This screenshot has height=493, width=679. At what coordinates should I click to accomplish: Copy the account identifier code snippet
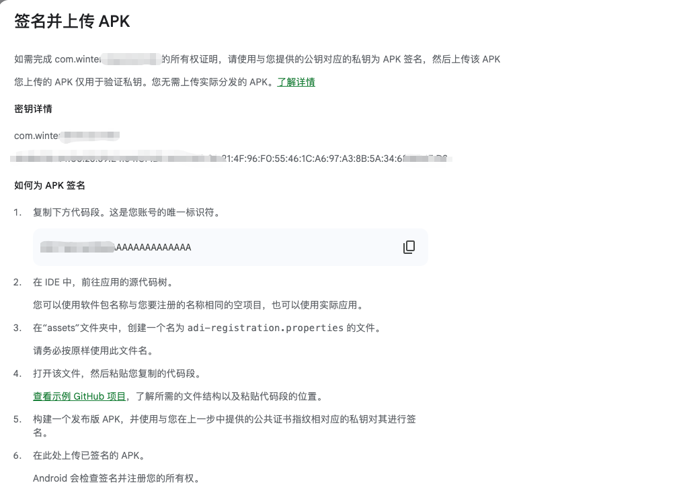coord(409,247)
